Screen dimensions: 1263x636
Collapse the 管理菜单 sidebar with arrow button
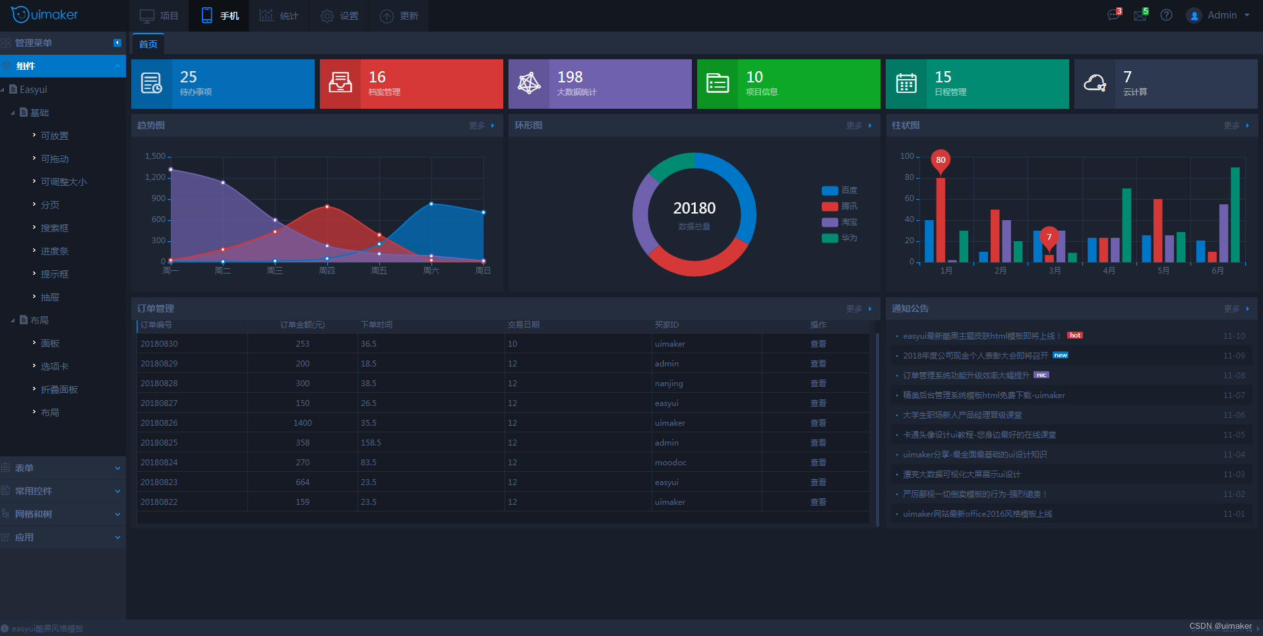[117, 43]
